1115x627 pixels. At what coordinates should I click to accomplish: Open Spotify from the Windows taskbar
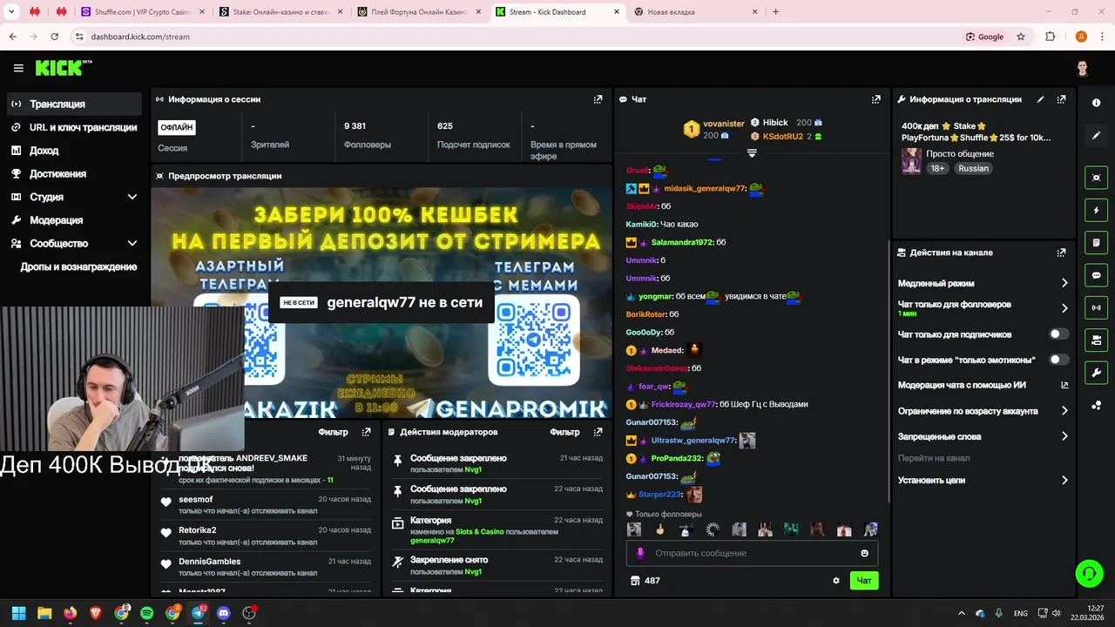point(146,613)
